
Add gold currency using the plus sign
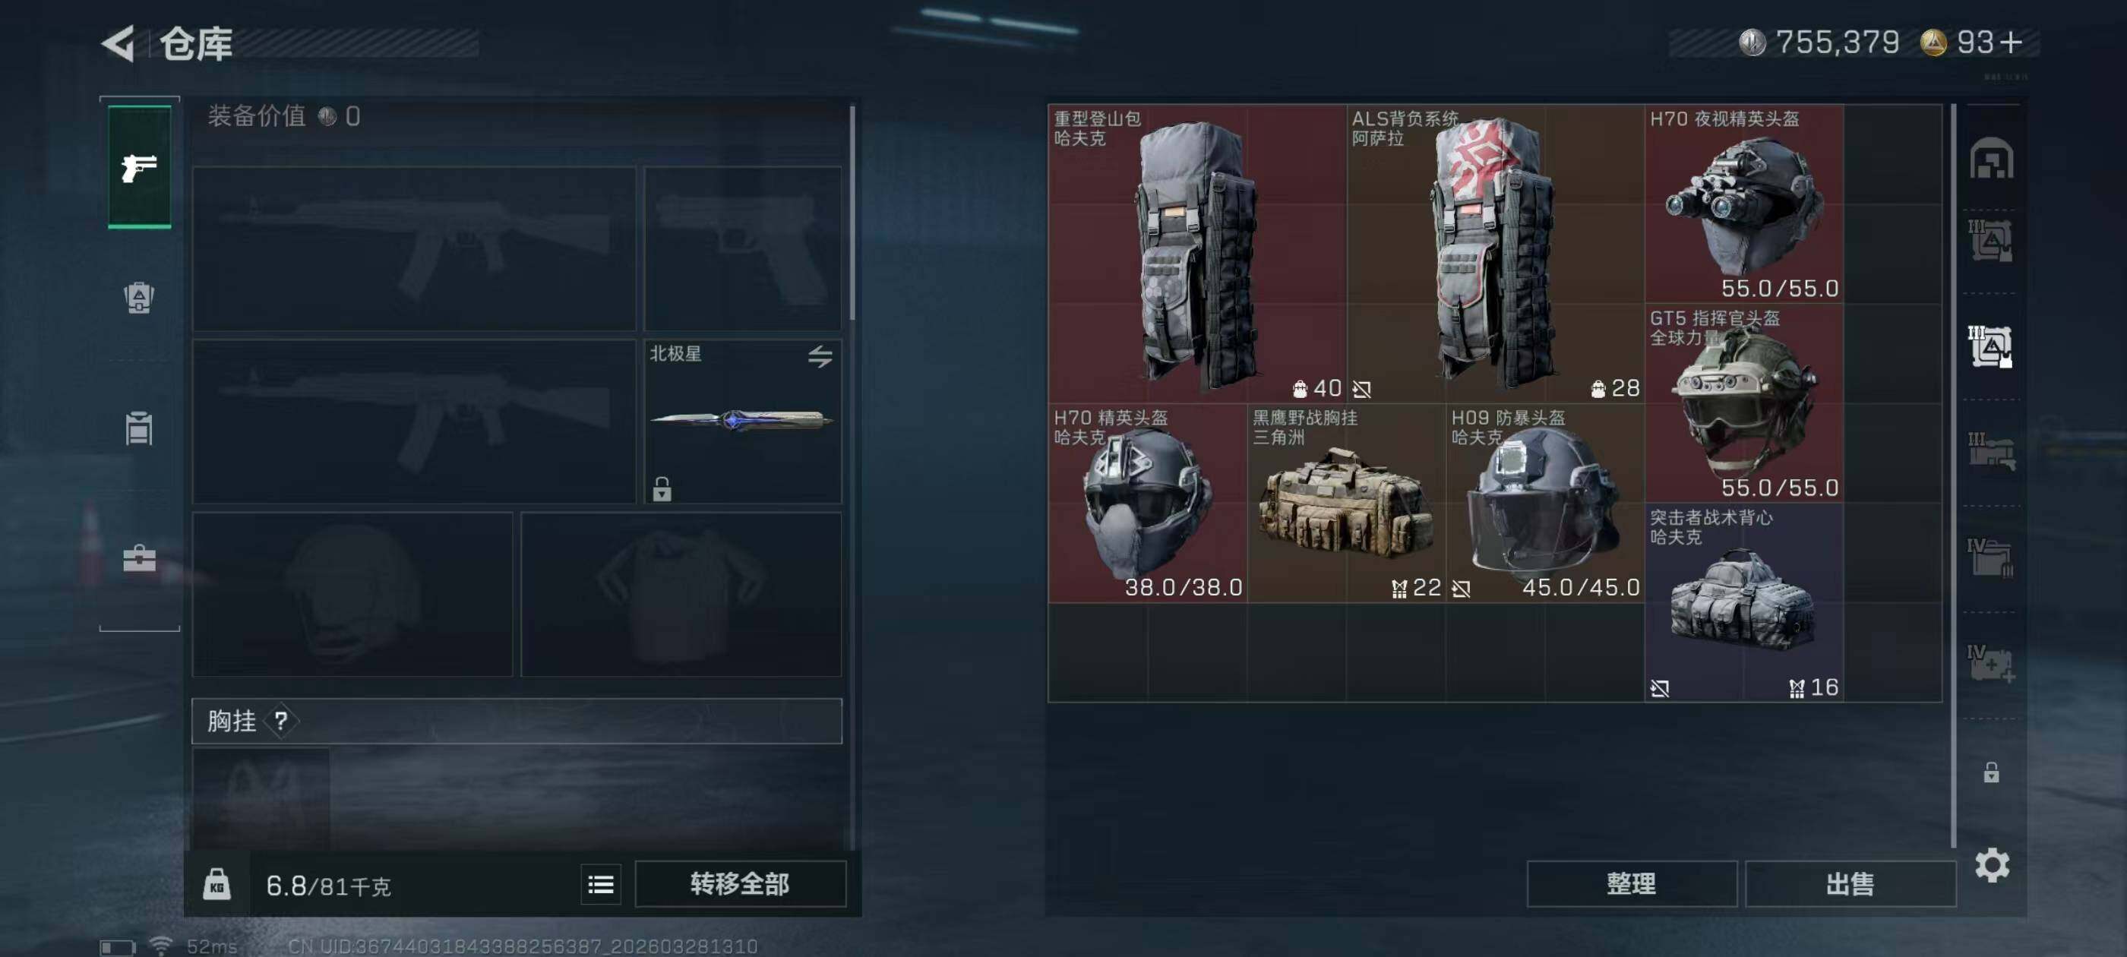[2012, 42]
